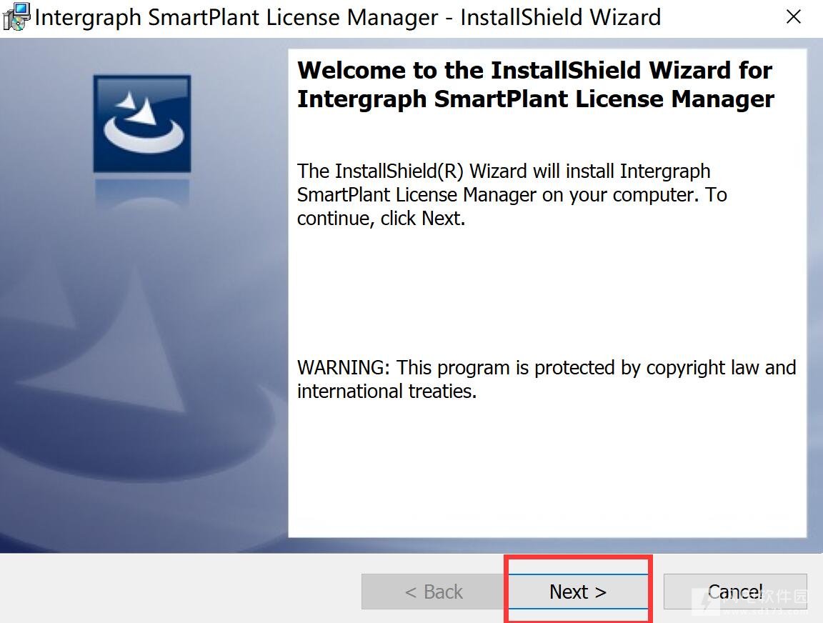Click the "The InstallShield(R) Wizard will install" paragraph
The width and height of the screenshot is (823, 623).
(512, 194)
